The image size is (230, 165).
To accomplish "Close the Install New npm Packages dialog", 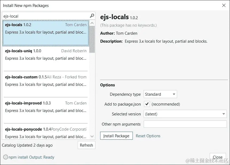I will click(224, 5).
